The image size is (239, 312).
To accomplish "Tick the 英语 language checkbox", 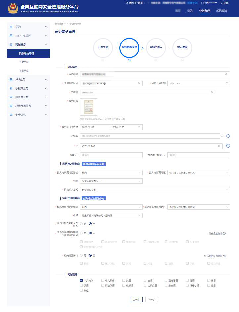I will tap(124, 281).
